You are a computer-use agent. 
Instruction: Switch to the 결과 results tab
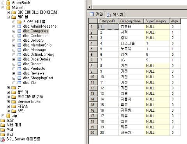[96, 14]
